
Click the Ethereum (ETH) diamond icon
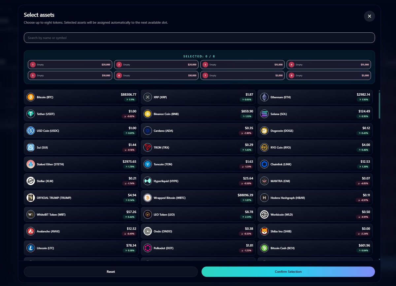coord(264,97)
